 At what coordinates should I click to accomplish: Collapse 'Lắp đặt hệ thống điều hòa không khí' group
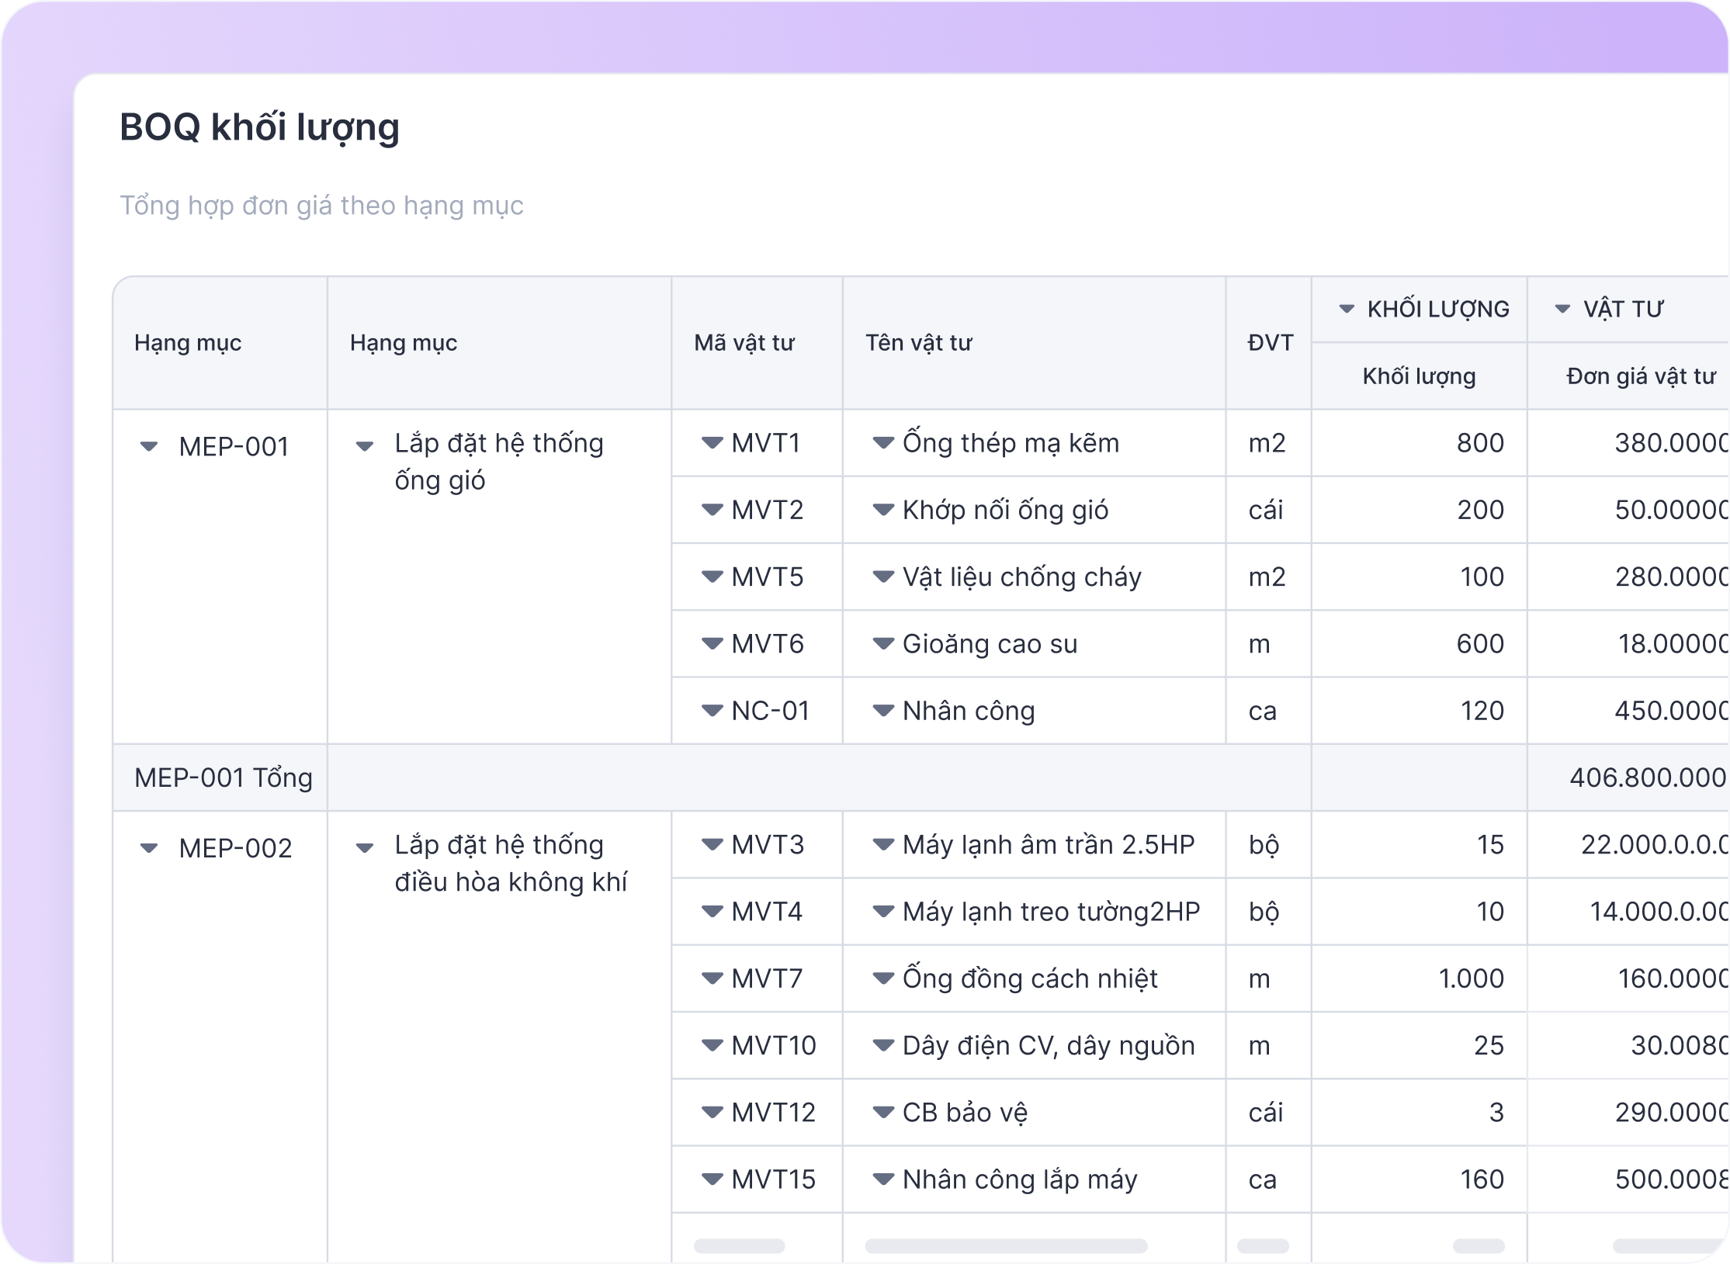[364, 847]
